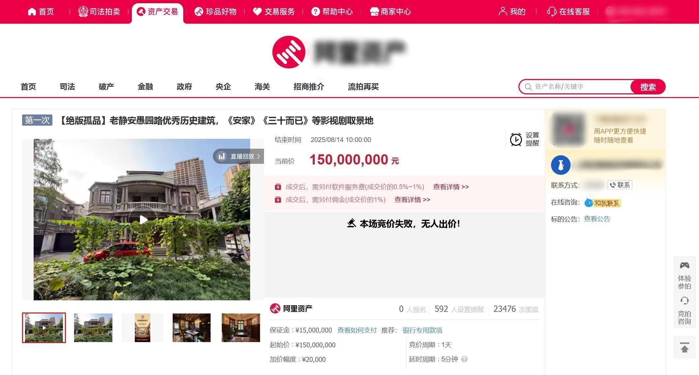Click the back-to-top arrow icon
Screen dimensions: 699x375
[x=684, y=348]
